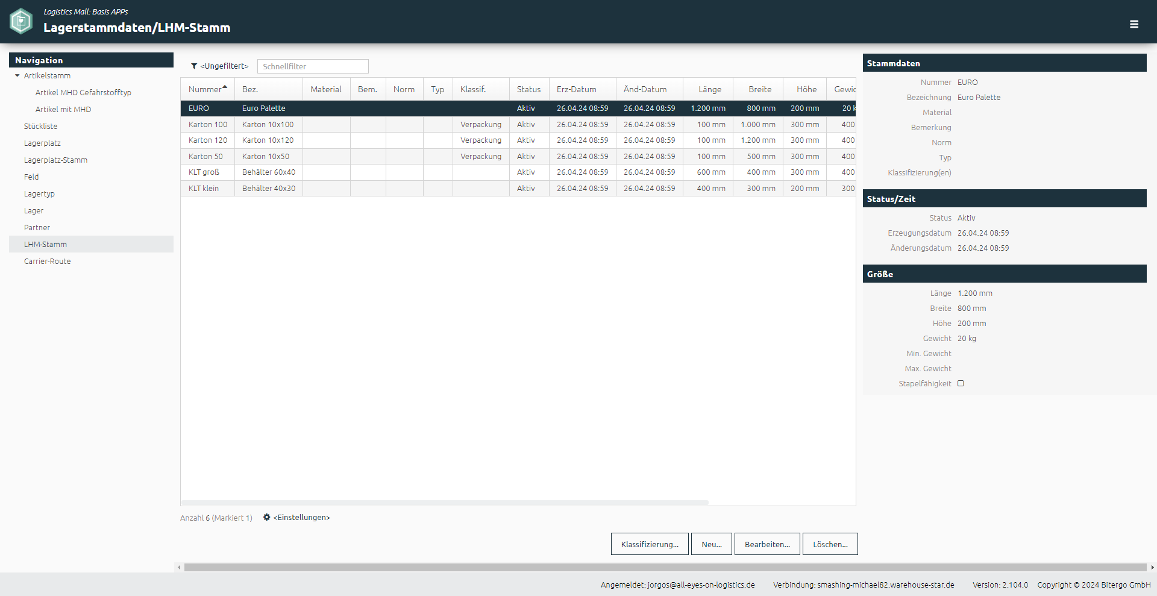Viewport: 1157px width, 596px height.
Task: Click Euro Palette Bezeichnung value
Action: coord(979,98)
